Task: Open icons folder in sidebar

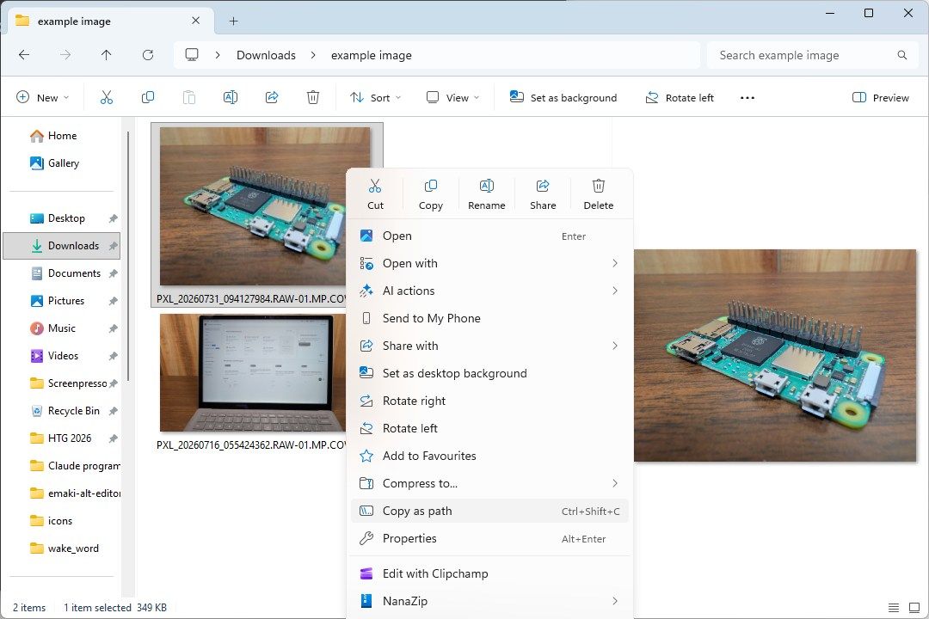Action: tap(60, 521)
